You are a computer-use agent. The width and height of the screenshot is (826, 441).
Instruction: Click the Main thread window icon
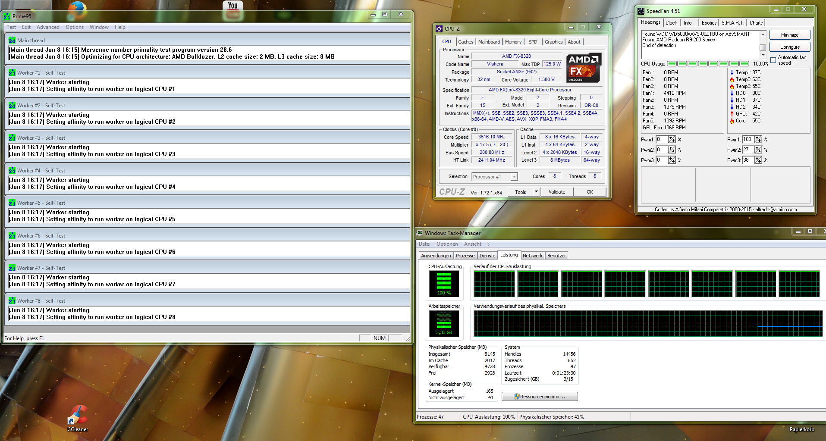pos(12,41)
